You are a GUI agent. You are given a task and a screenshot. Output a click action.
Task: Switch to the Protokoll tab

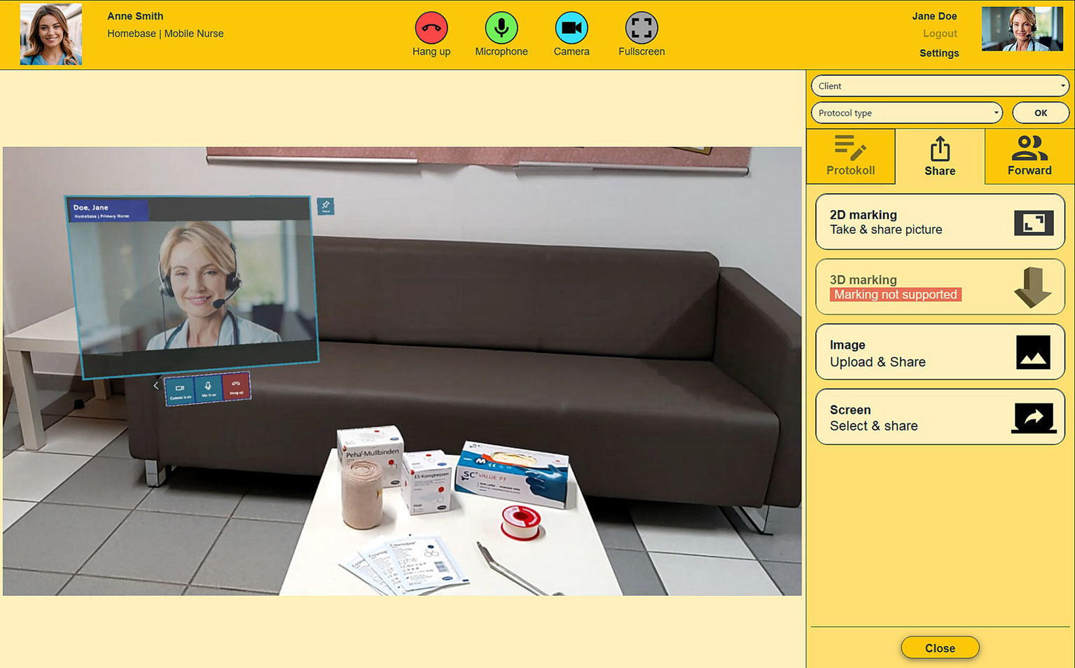click(850, 156)
